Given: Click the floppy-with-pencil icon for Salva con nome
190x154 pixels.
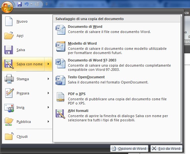Looking at the screenshot, I should (x=9, y=64).
